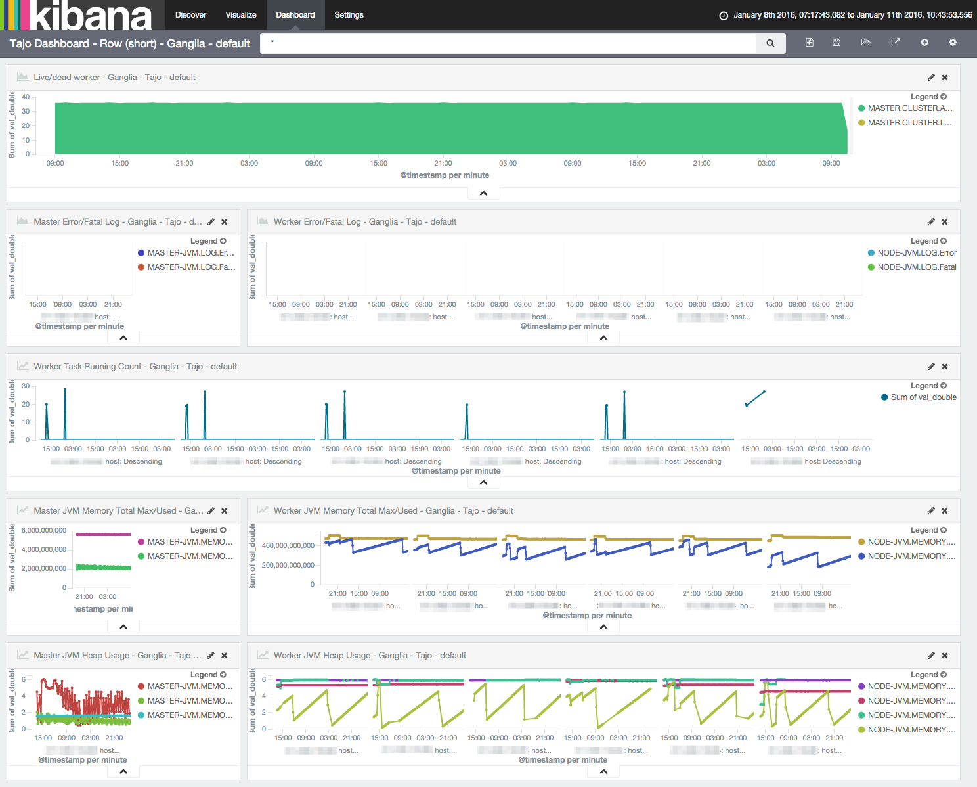This screenshot has height=787, width=977.
Task: Click the search magnifier button
Action: [771, 43]
